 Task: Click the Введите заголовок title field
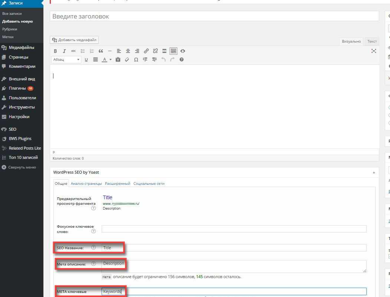(x=214, y=16)
